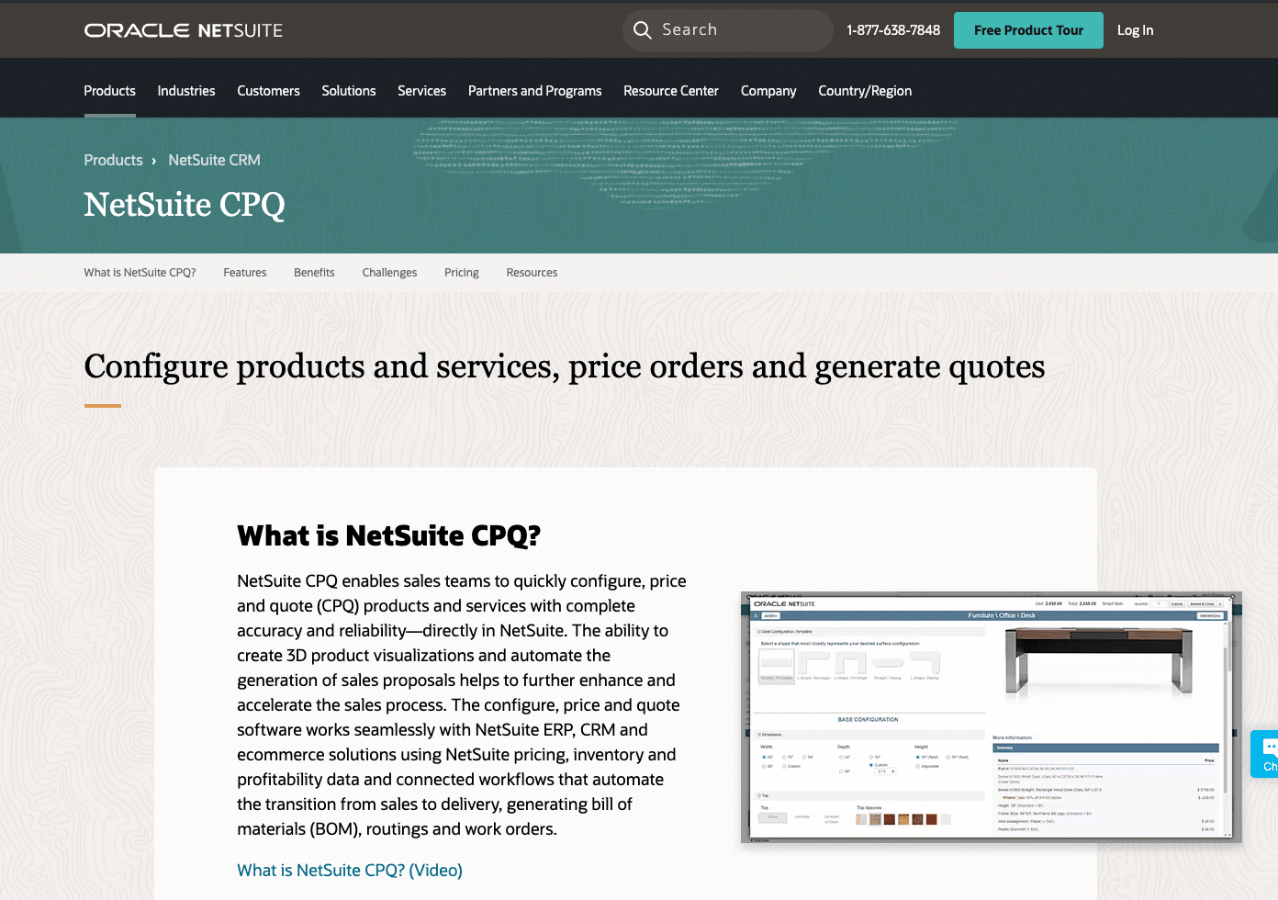The width and height of the screenshot is (1278, 900).
Task: Click the search magnifier icon
Action: [x=643, y=30]
